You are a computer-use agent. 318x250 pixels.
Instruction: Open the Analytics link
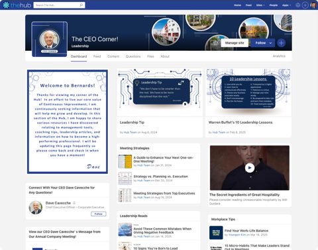pyautogui.click(x=279, y=56)
